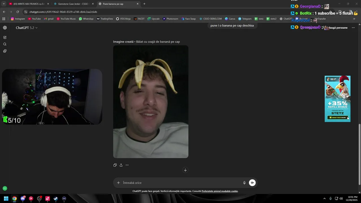Open search chats magnifier icon in sidebar
361x203 pixels.
5,44
